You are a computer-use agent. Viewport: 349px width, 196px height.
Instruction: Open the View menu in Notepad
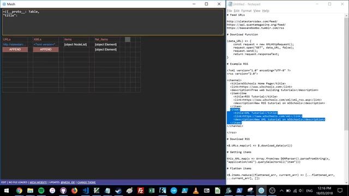tap(257, 11)
